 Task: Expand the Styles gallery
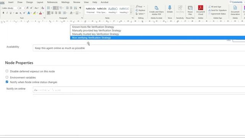tap(131, 13)
